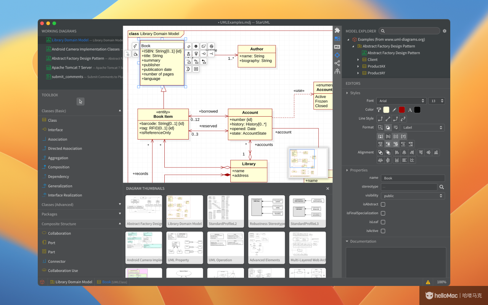
Task: Toggle the isLeaf checkbox
Action: 383,222
